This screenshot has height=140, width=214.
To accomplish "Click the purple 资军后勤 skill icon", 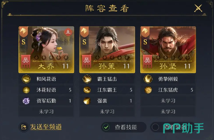I will (x=26, y=101).
